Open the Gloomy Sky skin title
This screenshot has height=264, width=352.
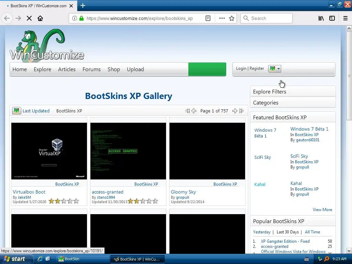(184, 192)
